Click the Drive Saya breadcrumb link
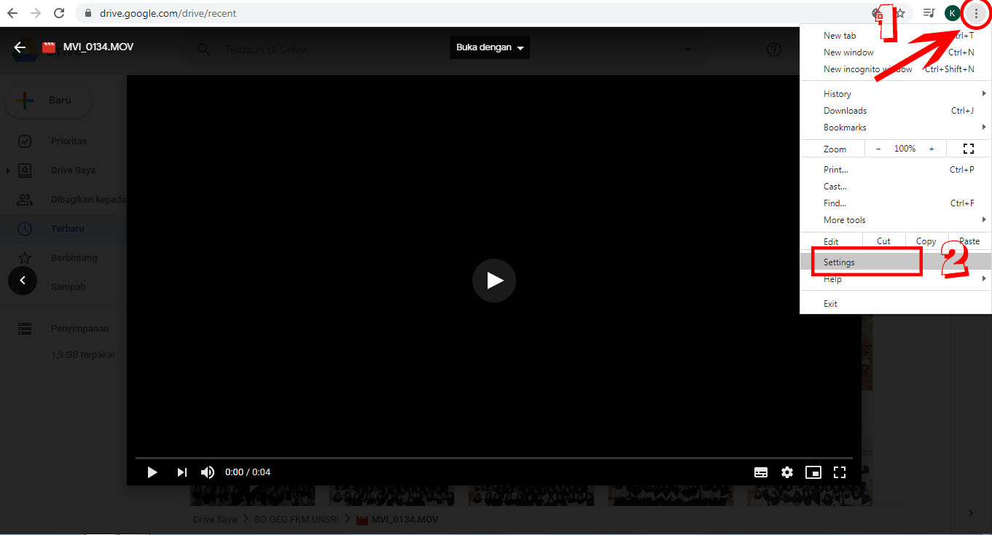Screen dimensions: 992x535 [x=215, y=520]
